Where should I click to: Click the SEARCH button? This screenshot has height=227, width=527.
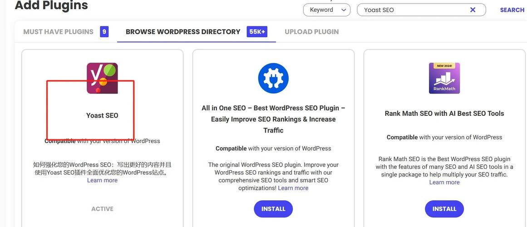point(512,10)
